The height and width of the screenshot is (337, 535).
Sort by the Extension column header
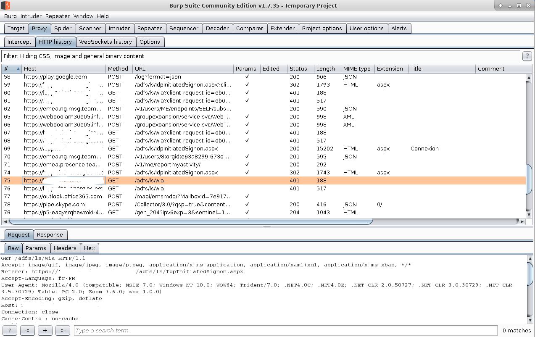click(x=392, y=68)
